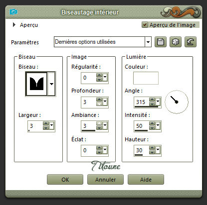
Task: Click the Couleur white color swatch
Action: [x=146, y=78]
